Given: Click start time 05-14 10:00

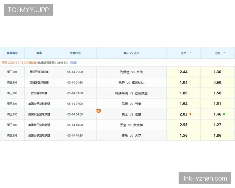Looking at the screenshot, I should (75, 125).
